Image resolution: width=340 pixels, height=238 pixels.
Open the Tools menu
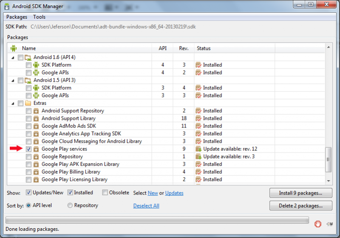39,17
